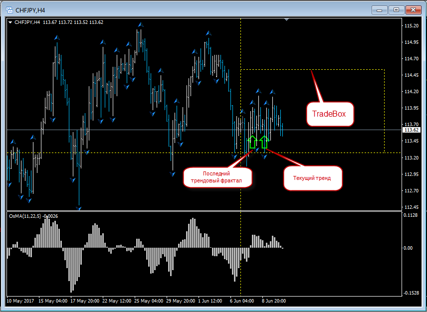
Task: Click the 25 May 04:00 time label
Action: [149, 301]
